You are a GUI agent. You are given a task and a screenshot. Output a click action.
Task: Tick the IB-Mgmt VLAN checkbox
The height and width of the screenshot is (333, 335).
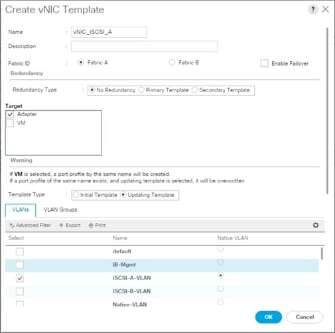20,265
